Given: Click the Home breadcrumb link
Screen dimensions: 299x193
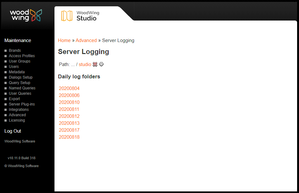Looking at the screenshot, I should pos(64,40).
